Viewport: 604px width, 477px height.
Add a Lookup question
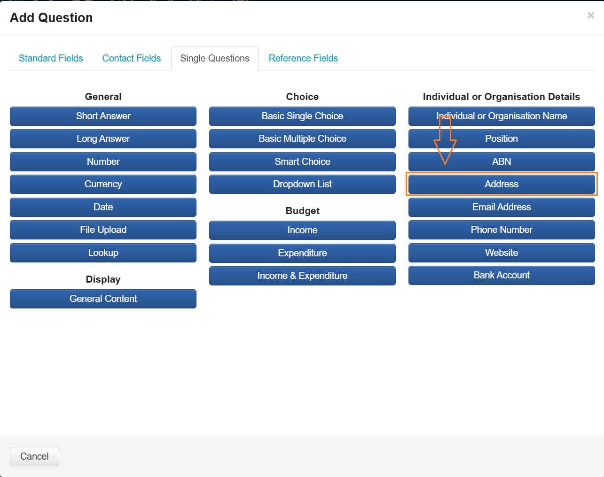click(x=103, y=253)
